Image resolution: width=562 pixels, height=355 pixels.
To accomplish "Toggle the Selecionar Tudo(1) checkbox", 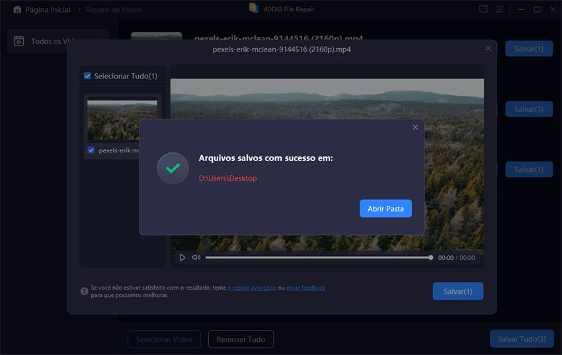I will coord(87,76).
